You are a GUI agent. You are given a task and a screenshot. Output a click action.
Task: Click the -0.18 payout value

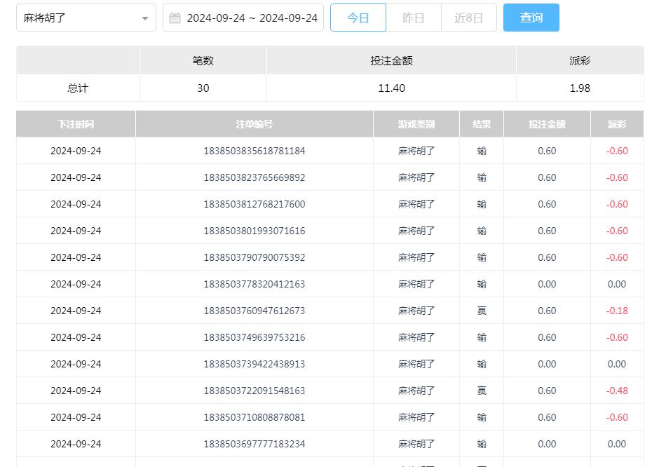coord(617,311)
